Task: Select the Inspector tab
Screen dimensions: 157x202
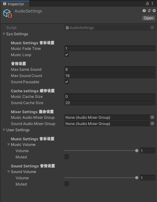Action: pyautogui.click(x=15, y=4)
